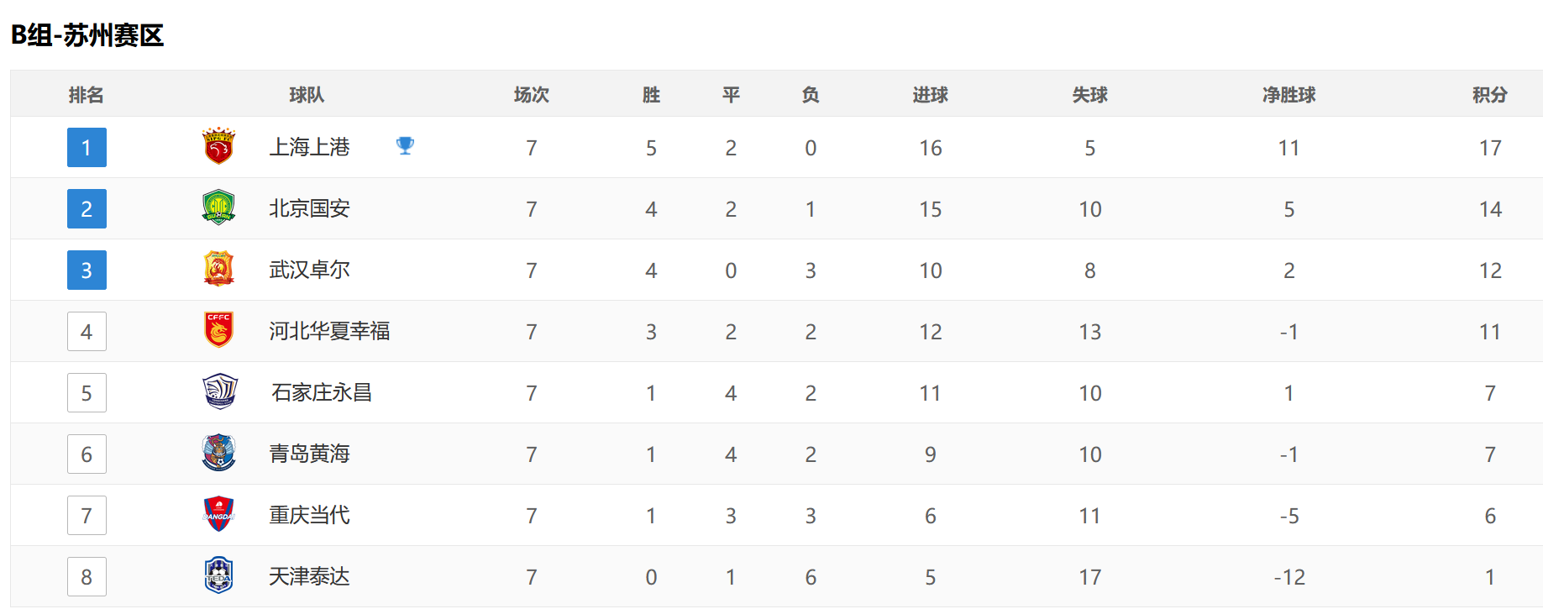Select the 天津泰达 team name
1543x609 pixels.
309,576
